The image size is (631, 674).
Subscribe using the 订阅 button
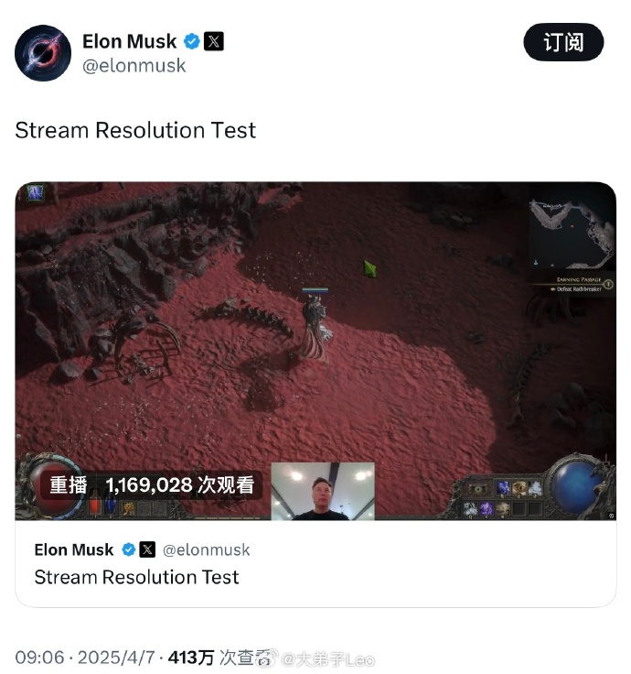pyautogui.click(x=563, y=42)
